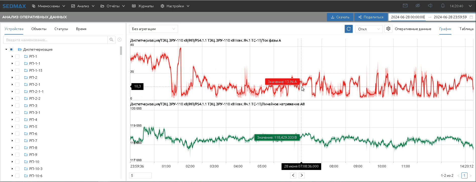Check the РП-1 checkbox

[x=17, y=56]
